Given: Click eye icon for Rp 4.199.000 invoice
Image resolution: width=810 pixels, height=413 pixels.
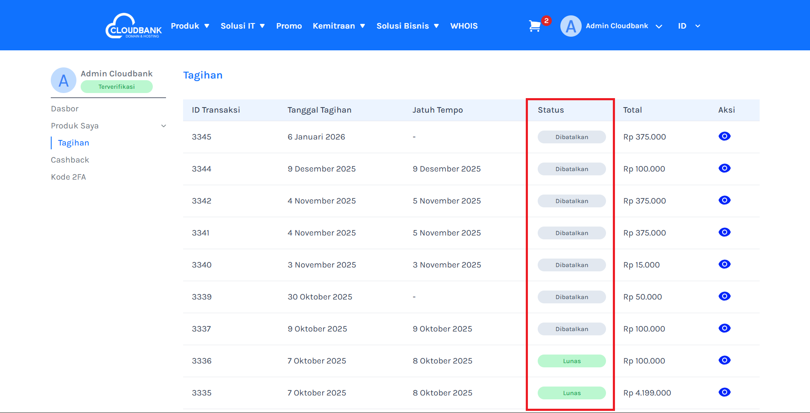Looking at the screenshot, I should click(724, 393).
